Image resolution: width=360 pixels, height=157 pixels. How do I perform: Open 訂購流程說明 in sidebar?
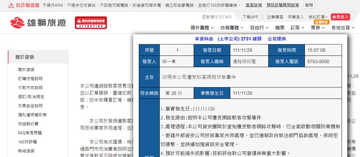coord(30,79)
